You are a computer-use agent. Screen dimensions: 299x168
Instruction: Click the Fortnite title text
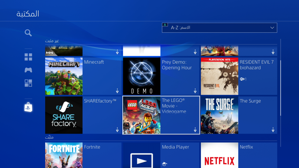(x=92, y=147)
